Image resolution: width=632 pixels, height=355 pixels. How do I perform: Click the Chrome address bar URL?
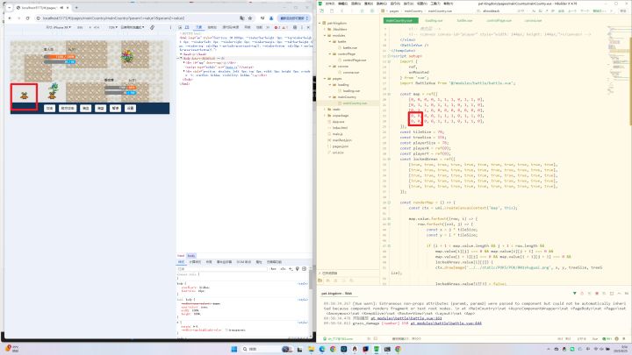coord(105,17)
